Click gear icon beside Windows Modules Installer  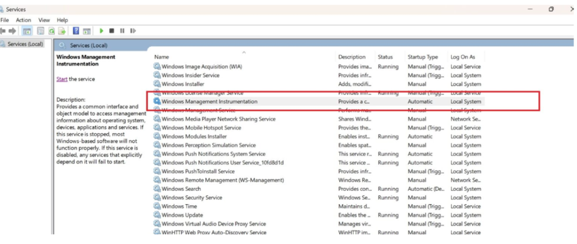tap(157, 137)
